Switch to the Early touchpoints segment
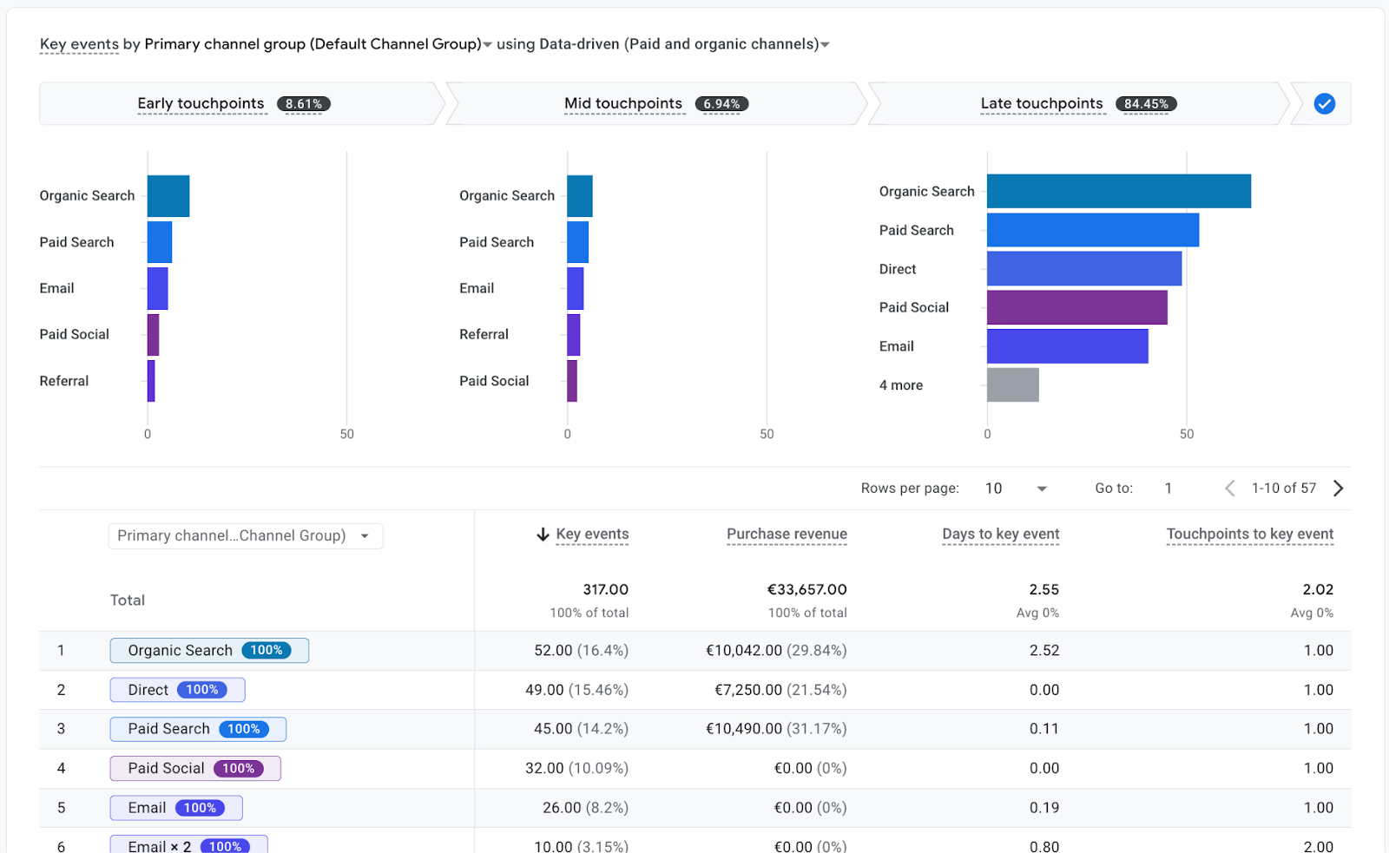 pyautogui.click(x=201, y=103)
